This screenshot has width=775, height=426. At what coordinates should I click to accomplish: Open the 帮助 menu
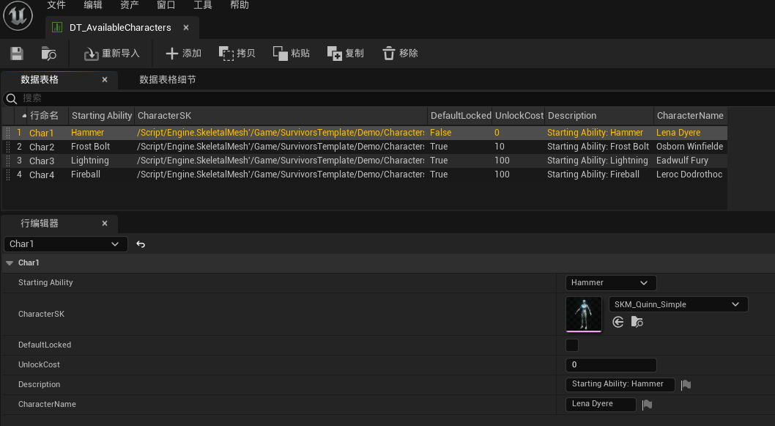240,5
